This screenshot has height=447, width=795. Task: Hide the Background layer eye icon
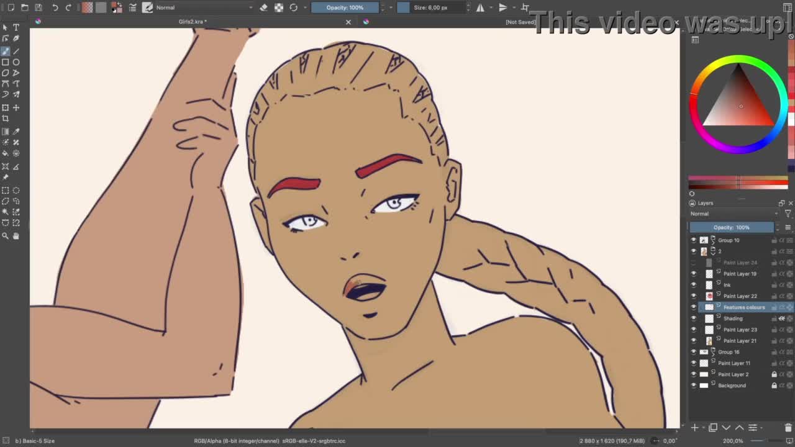(694, 386)
